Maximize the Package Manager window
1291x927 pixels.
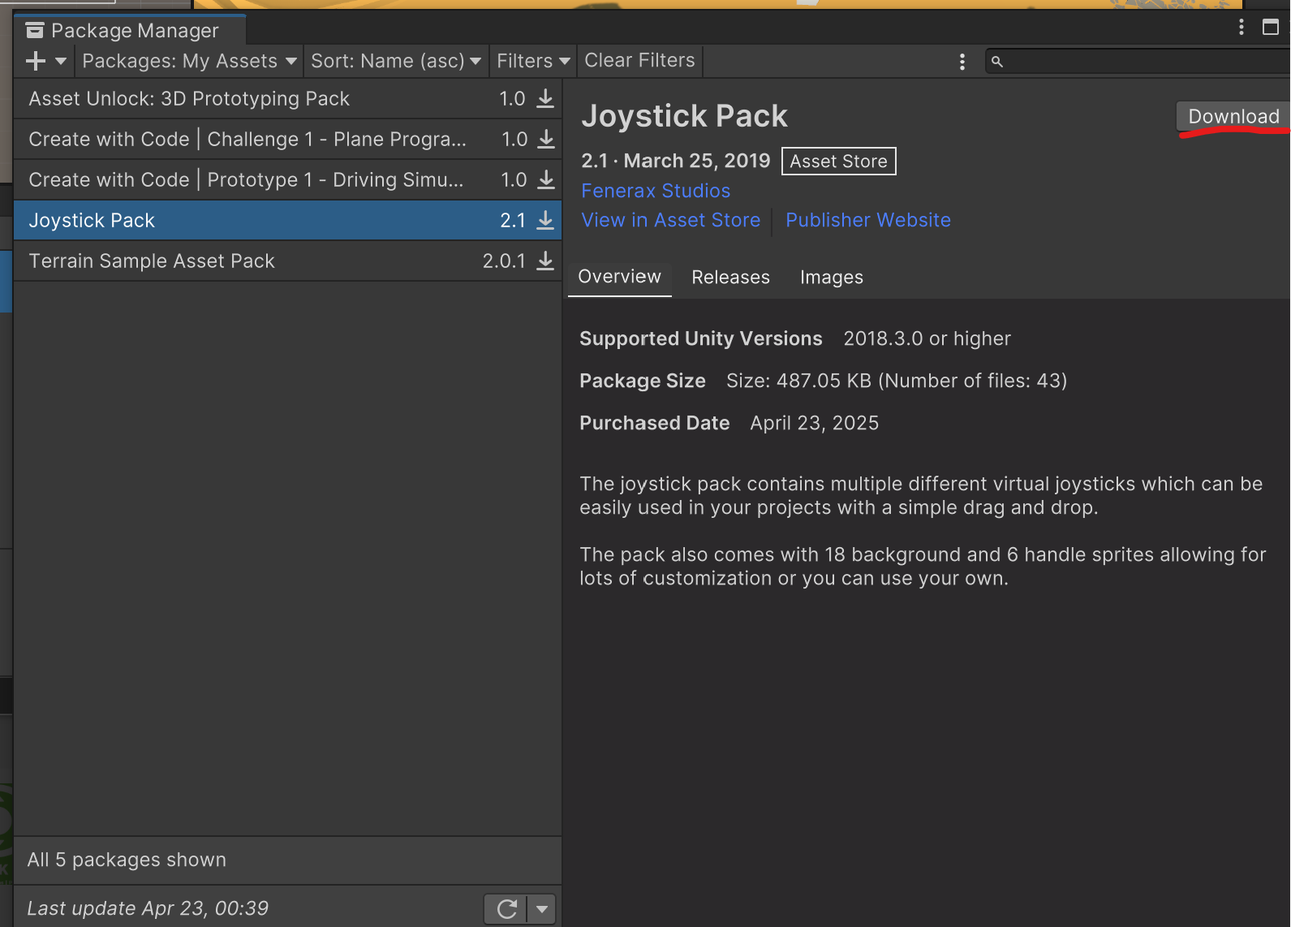click(1271, 28)
